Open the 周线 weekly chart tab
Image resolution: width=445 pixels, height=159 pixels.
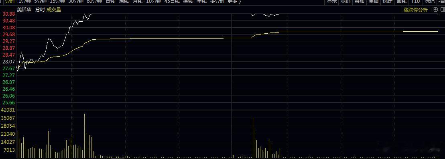pyautogui.click(x=124, y=2)
